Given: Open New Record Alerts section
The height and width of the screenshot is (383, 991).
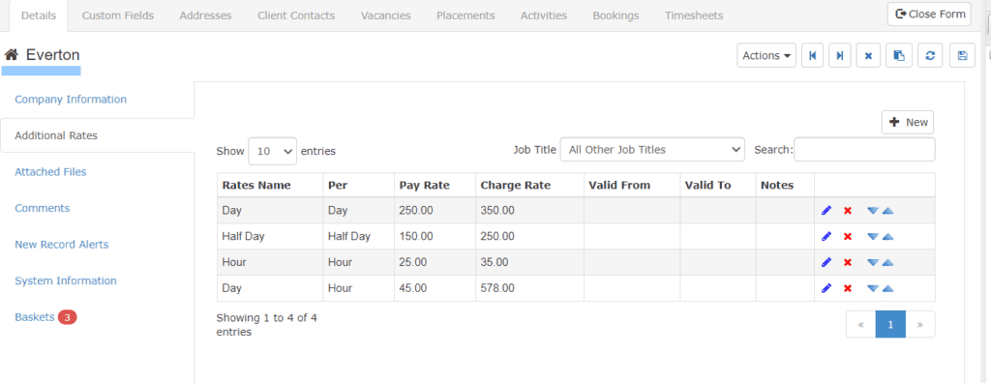Looking at the screenshot, I should 62,244.
